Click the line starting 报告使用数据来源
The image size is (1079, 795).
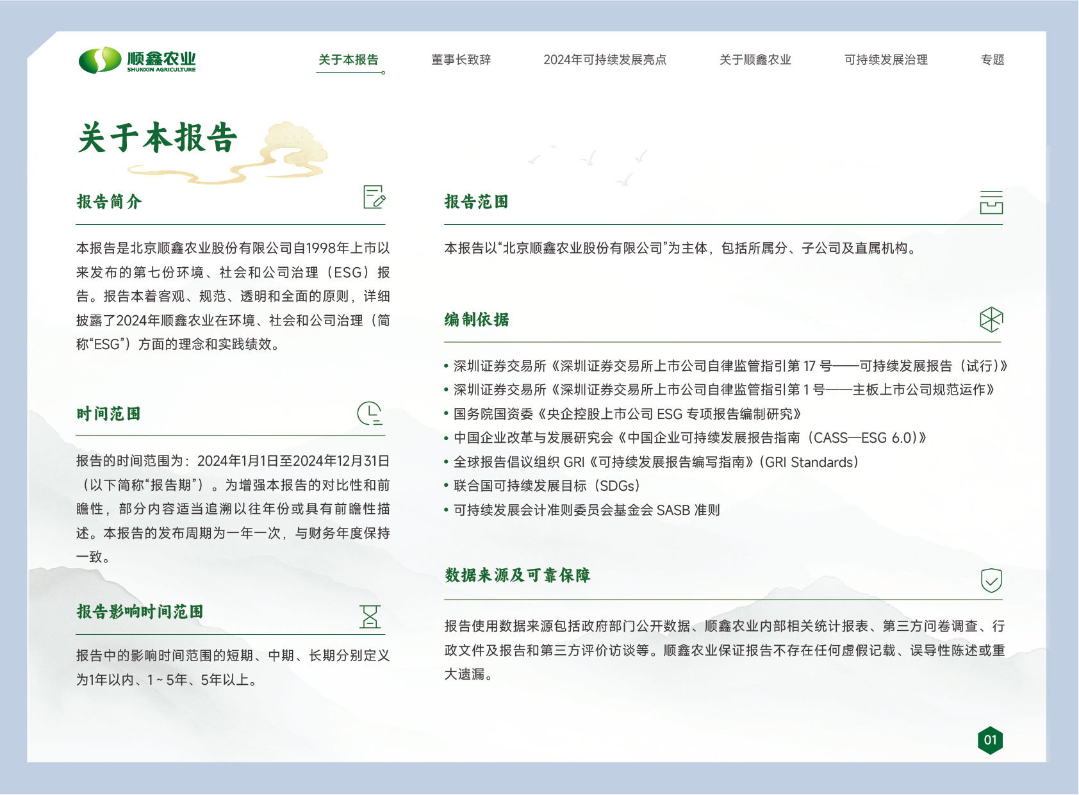[725, 626]
